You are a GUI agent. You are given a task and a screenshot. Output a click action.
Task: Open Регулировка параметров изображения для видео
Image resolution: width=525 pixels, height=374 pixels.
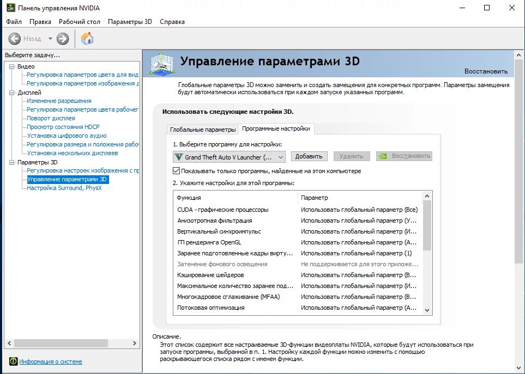click(83, 83)
